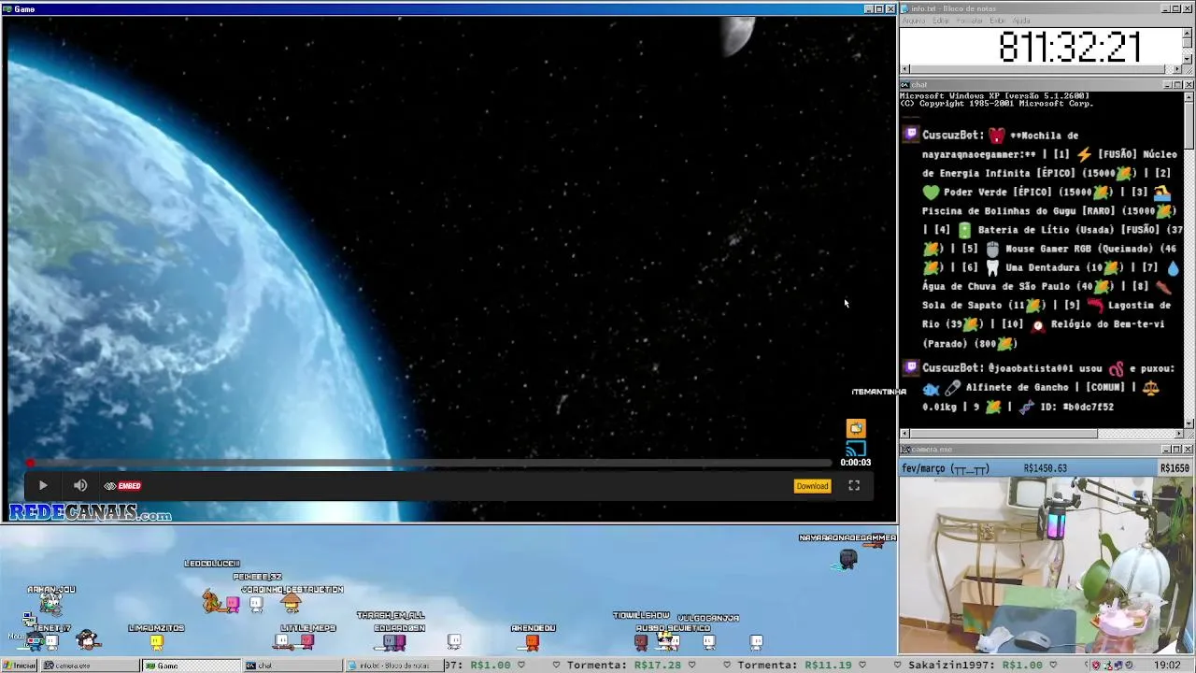Click the red backpack emoji after CuscuzBot
The height and width of the screenshot is (673, 1196).
click(997, 135)
